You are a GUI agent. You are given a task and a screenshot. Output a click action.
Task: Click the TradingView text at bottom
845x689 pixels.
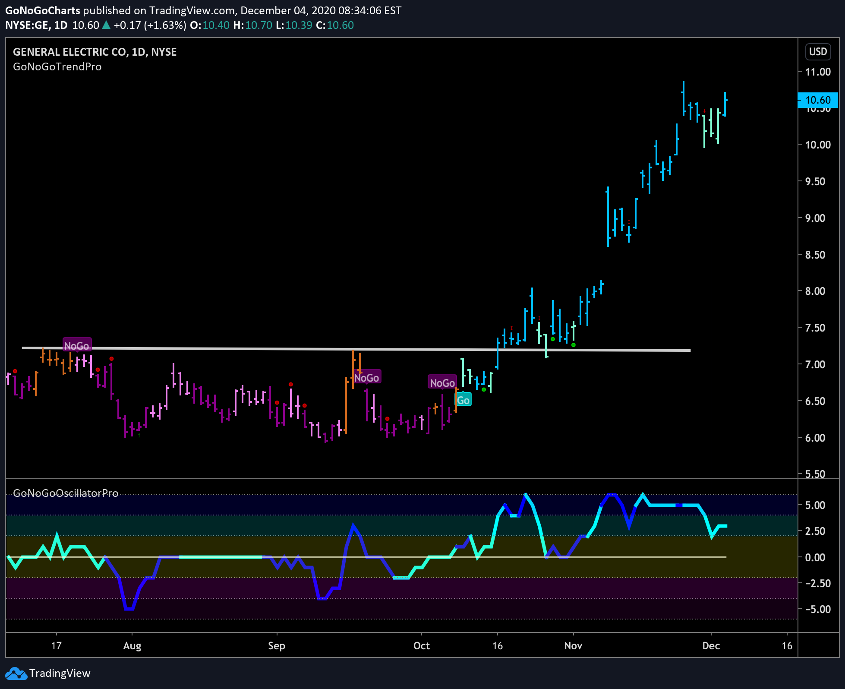[x=60, y=673]
